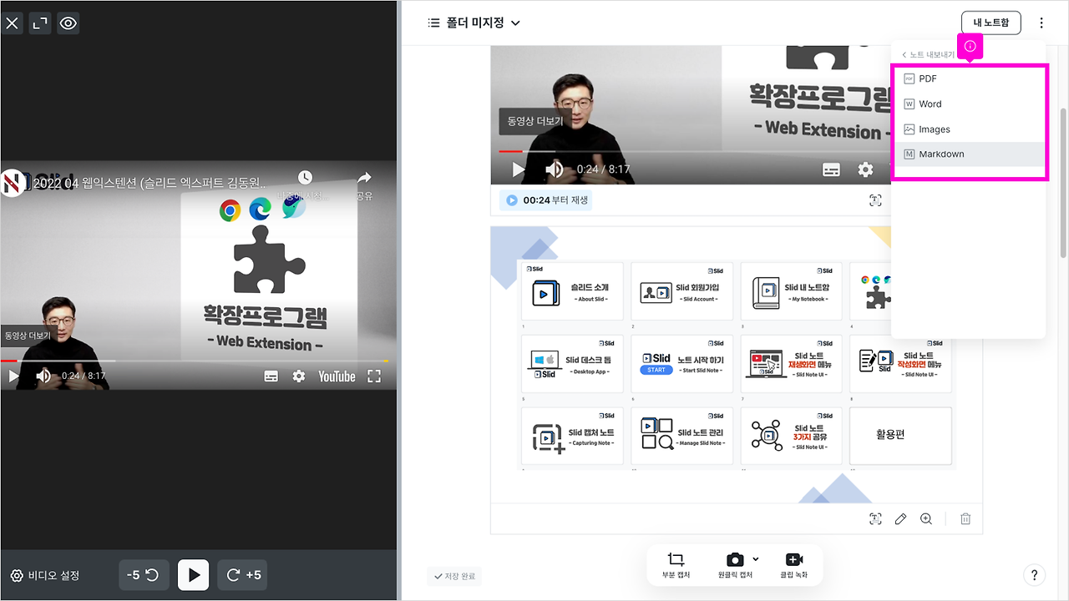Start a clip recording with 클립 녹화
This screenshot has height=601, width=1069.
(793, 565)
